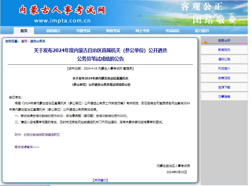252x186 pixels.
Task: Go to 通知公告 in the sidebar
Action: pyautogui.click(x=224, y=59)
